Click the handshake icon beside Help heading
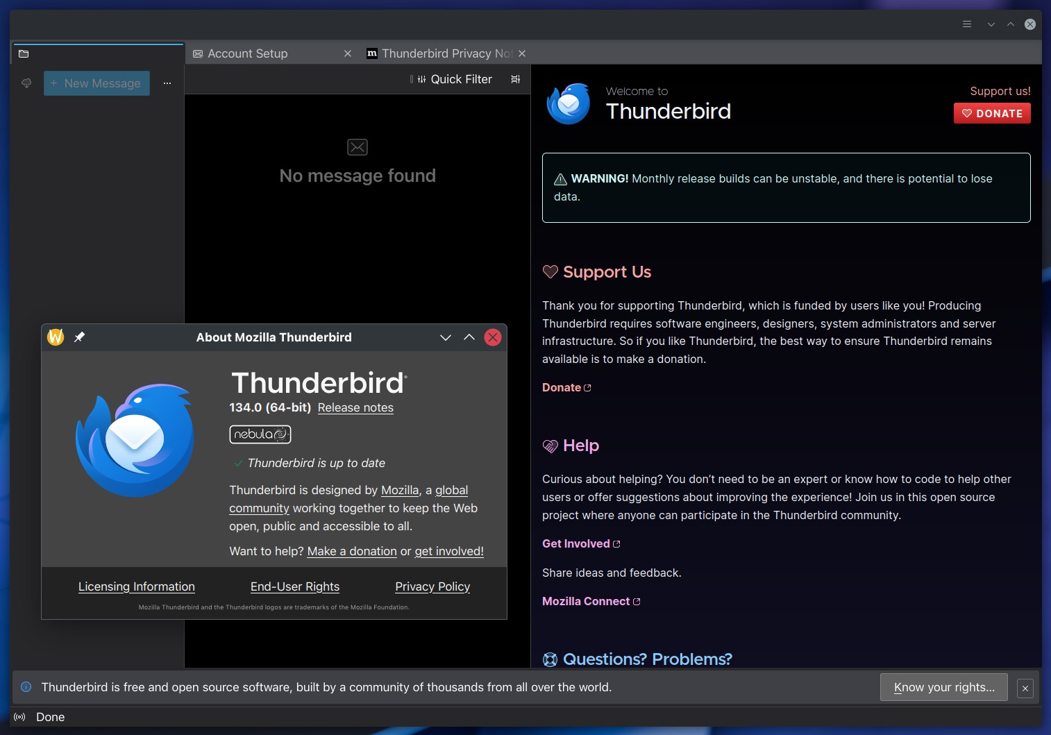The width and height of the screenshot is (1051, 735). coord(550,446)
